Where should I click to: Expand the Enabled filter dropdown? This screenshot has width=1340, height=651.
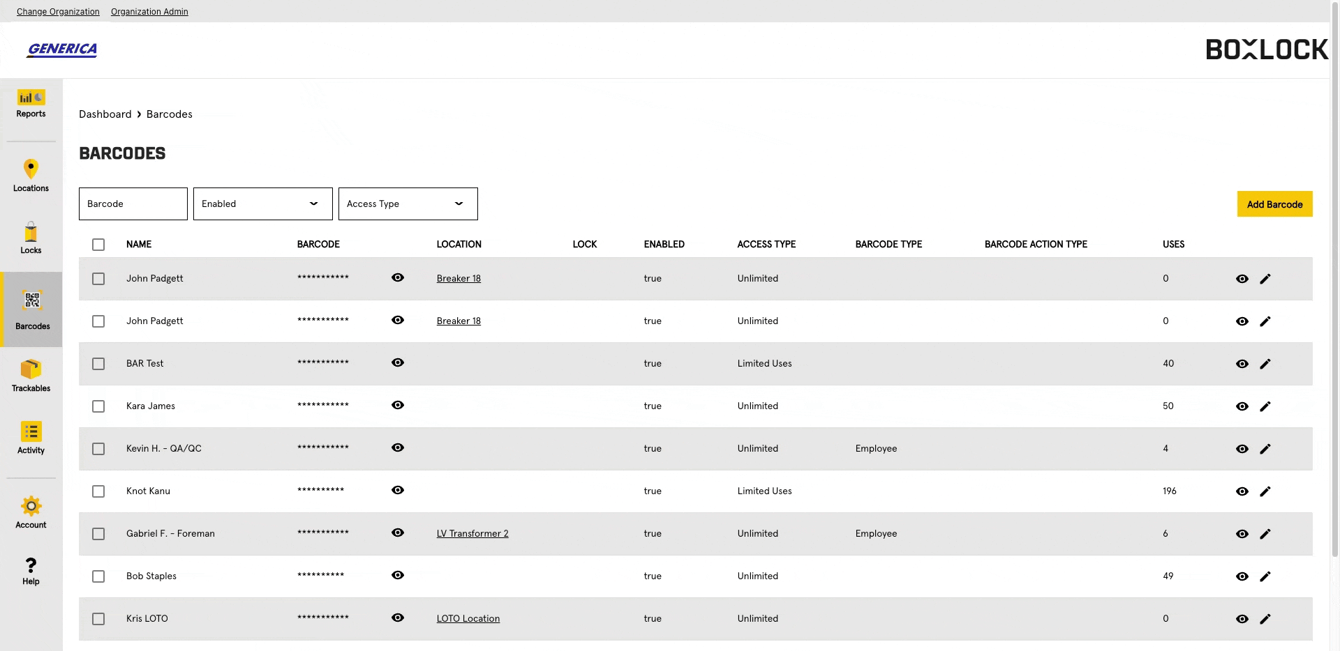coord(262,204)
